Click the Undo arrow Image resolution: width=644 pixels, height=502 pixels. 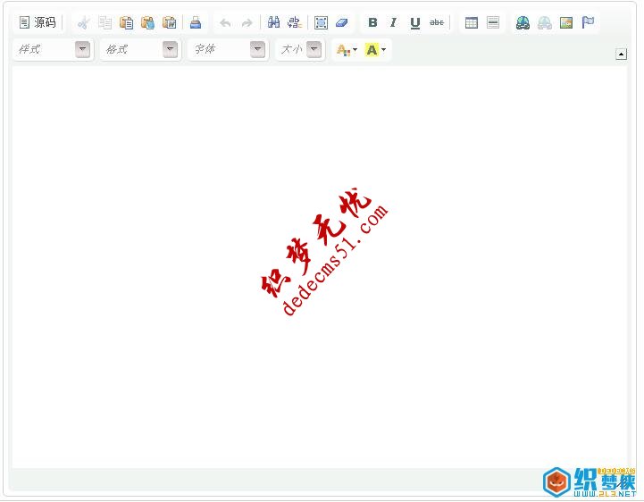(x=225, y=22)
